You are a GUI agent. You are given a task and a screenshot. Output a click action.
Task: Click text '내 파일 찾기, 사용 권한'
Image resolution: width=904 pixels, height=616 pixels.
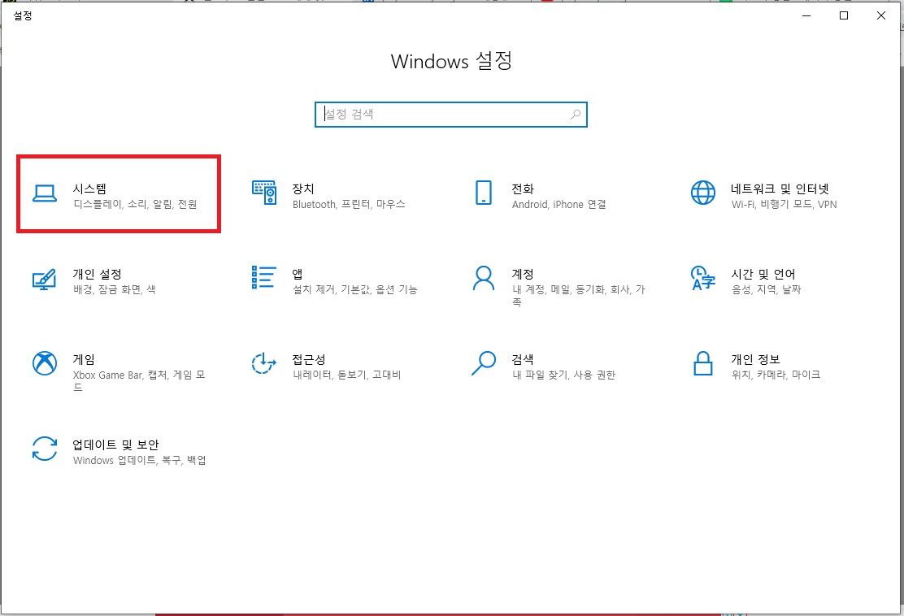point(564,375)
